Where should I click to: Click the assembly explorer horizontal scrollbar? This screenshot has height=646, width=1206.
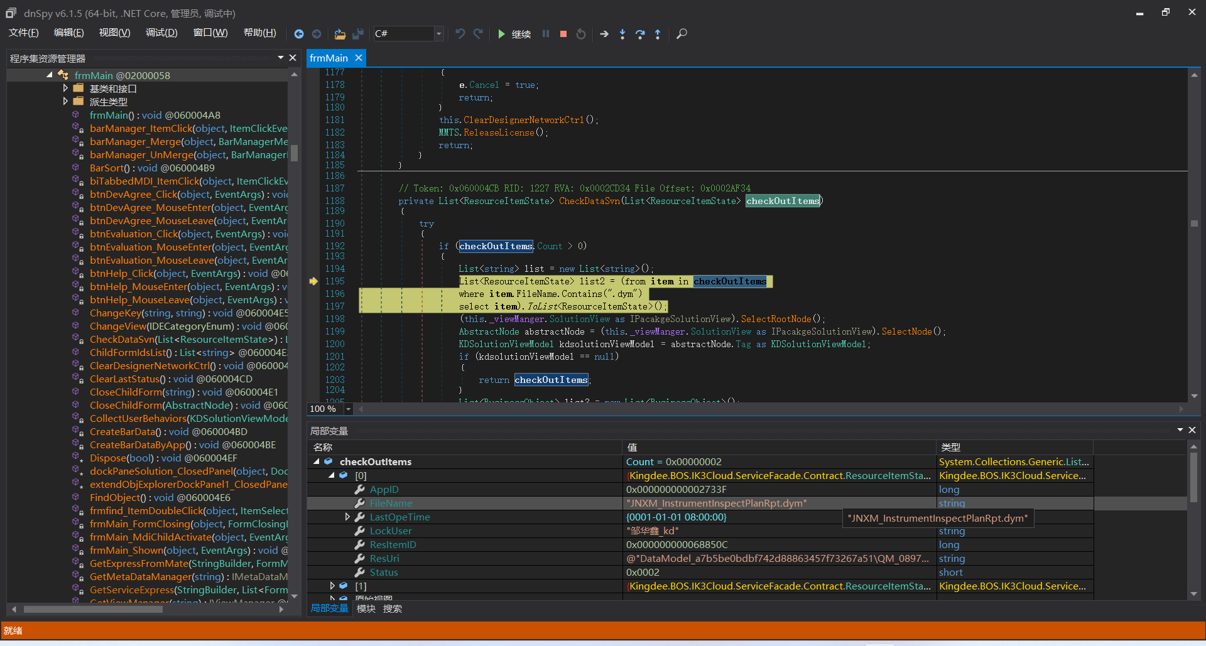tap(93, 609)
